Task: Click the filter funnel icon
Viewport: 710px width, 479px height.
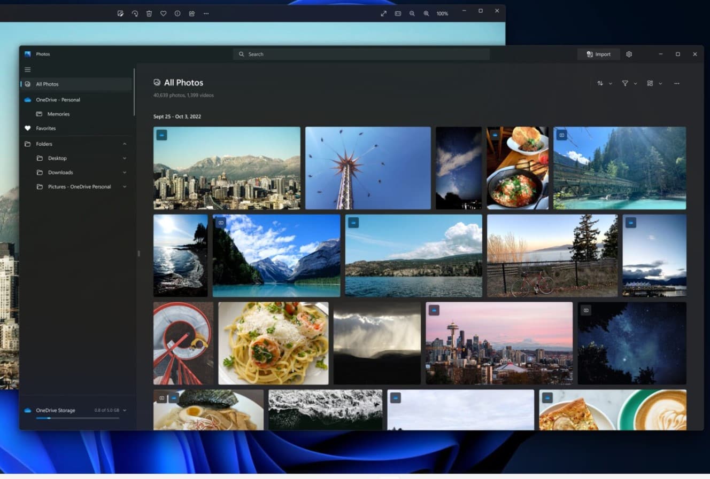Action: [x=625, y=83]
